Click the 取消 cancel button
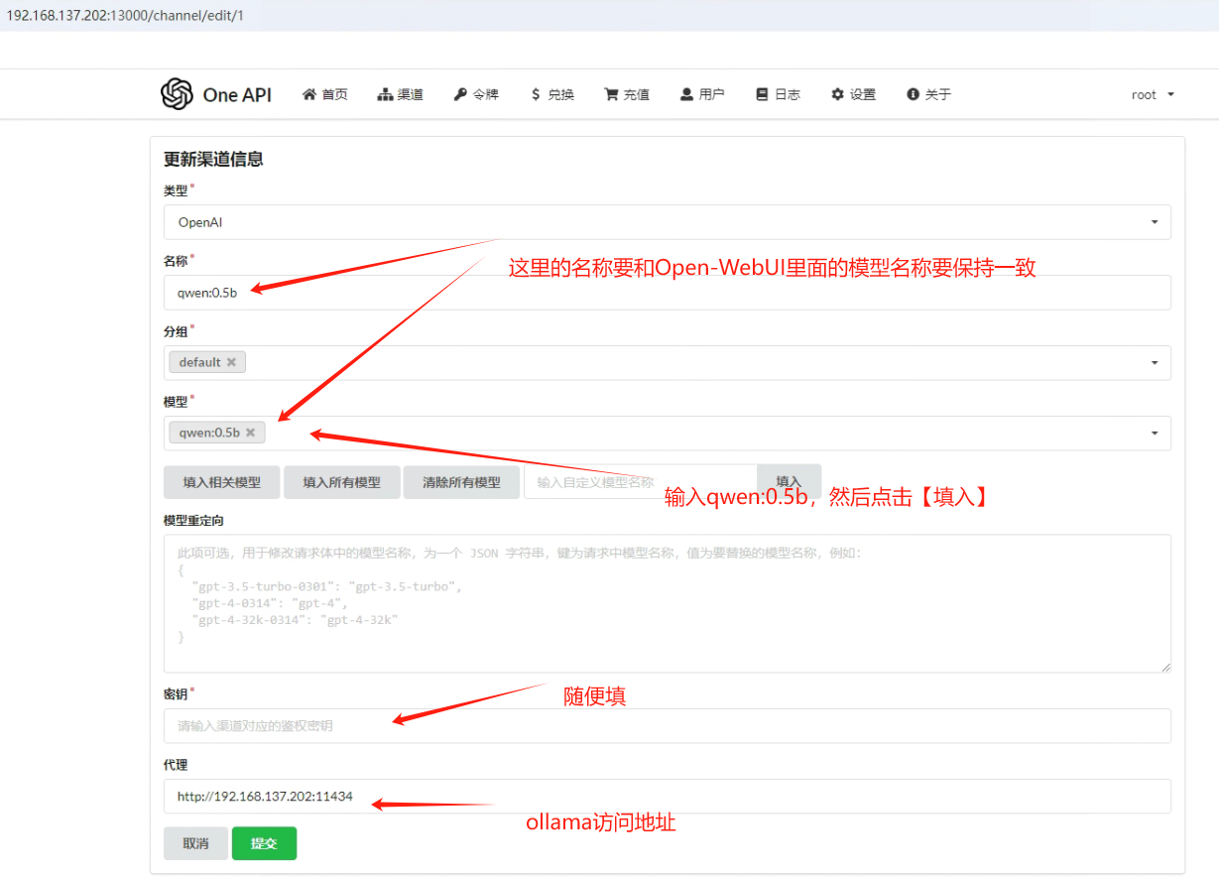This screenshot has height=878, width=1219. click(195, 843)
